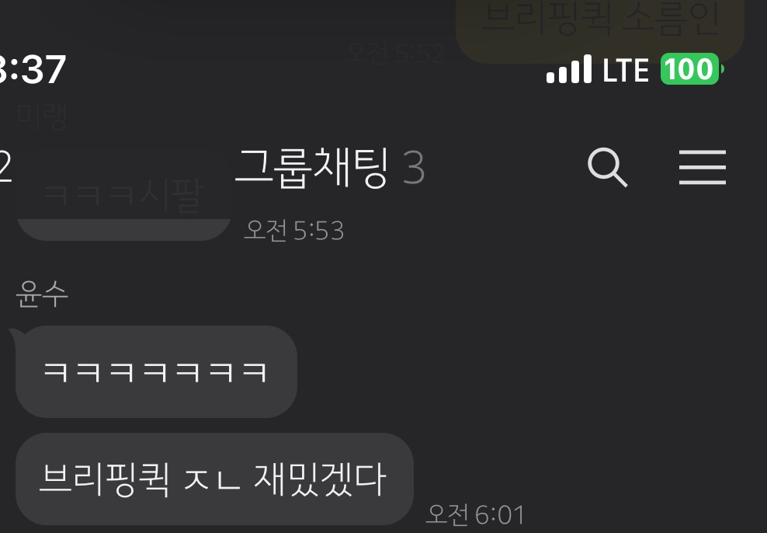Click the 그룹채팅 chat room title
The height and width of the screenshot is (533, 767).
tap(312, 168)
